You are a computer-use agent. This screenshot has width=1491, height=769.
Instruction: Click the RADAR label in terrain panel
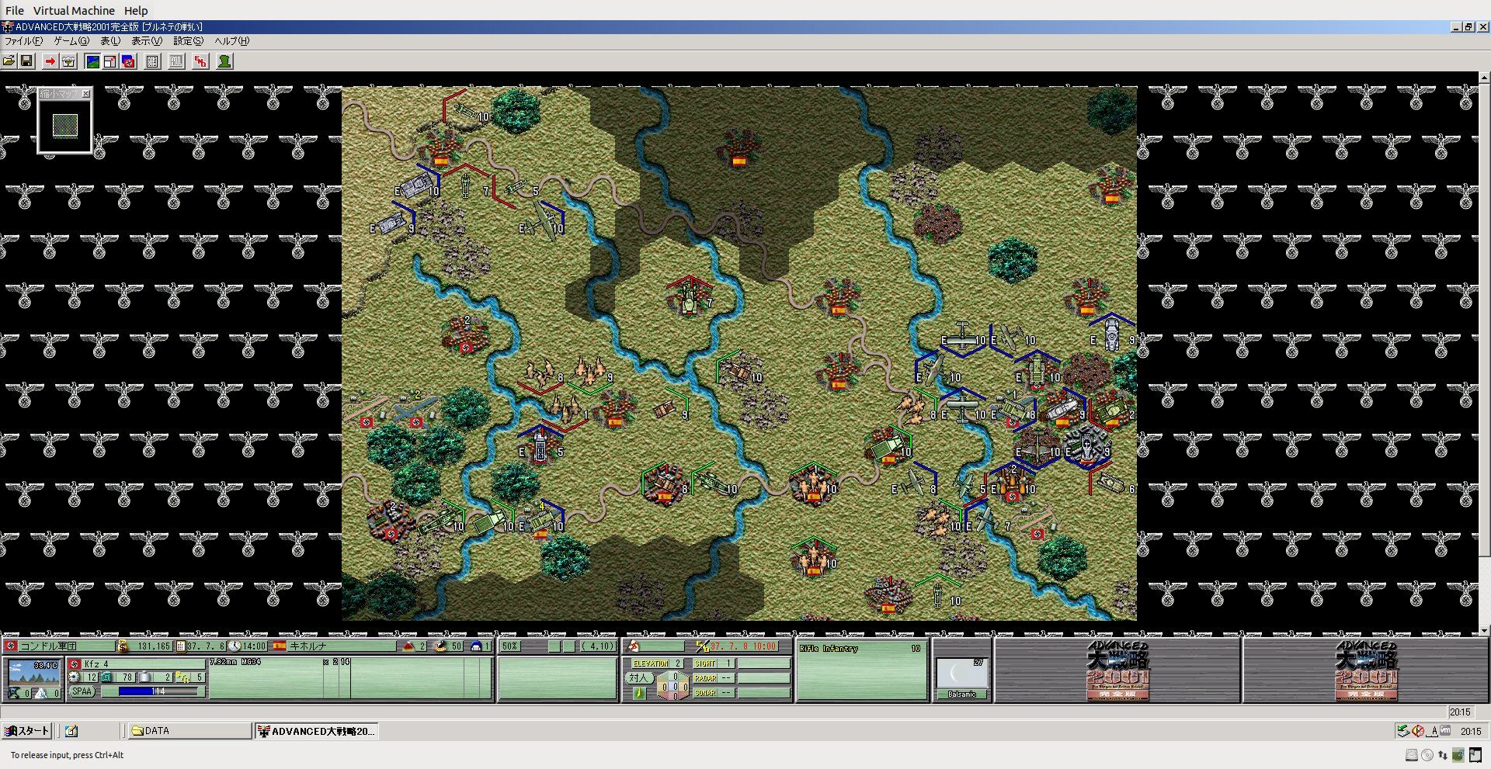coord(705,678)
